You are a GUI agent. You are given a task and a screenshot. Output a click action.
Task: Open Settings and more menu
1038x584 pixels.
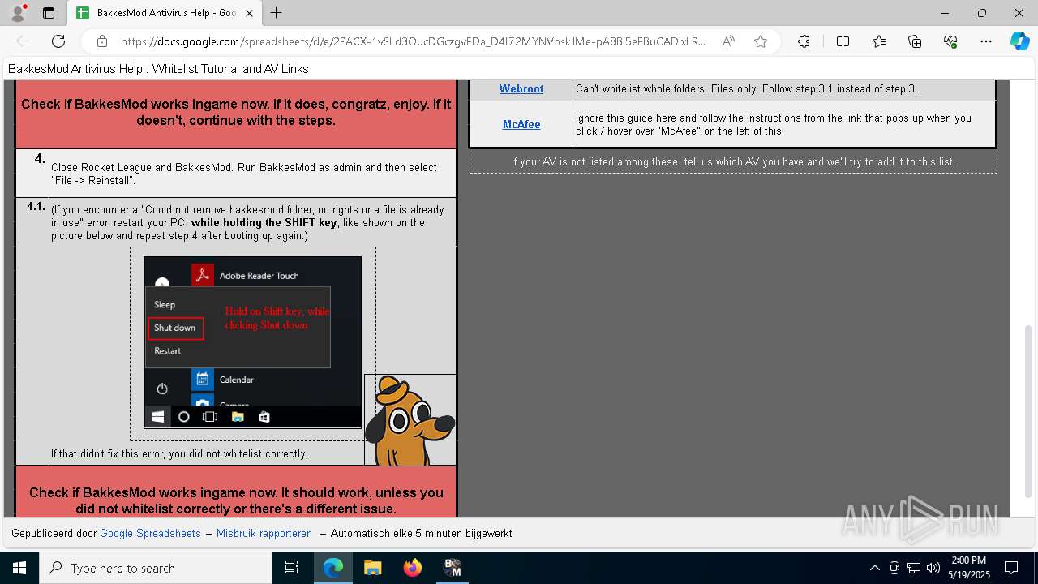point(986,41)
